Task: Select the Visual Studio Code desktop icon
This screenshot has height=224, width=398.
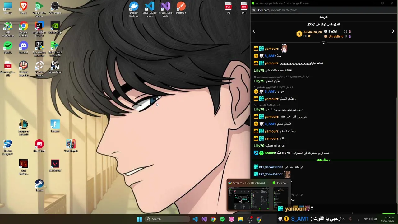Action: pos(150,9)
